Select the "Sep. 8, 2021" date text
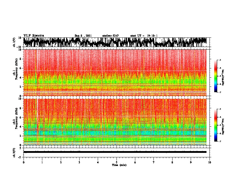 pyautogui.click(x=83, y=36)
